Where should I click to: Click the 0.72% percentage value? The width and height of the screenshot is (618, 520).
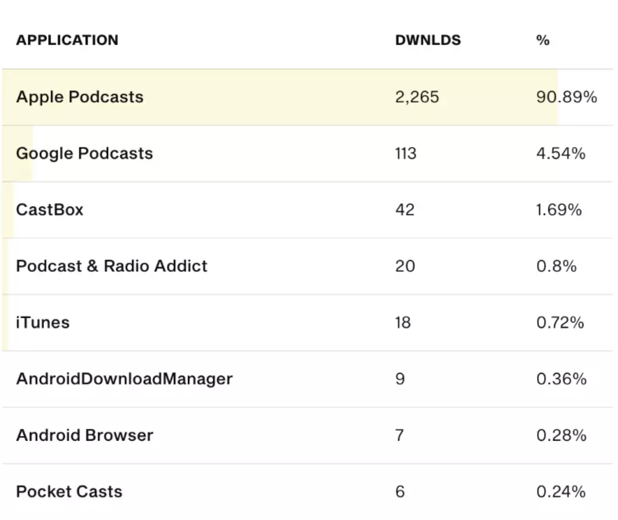coord(560,323)
